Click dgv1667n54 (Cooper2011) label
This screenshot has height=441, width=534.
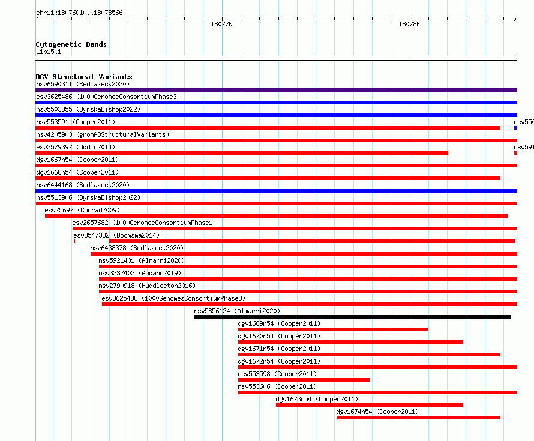(77, 160)
